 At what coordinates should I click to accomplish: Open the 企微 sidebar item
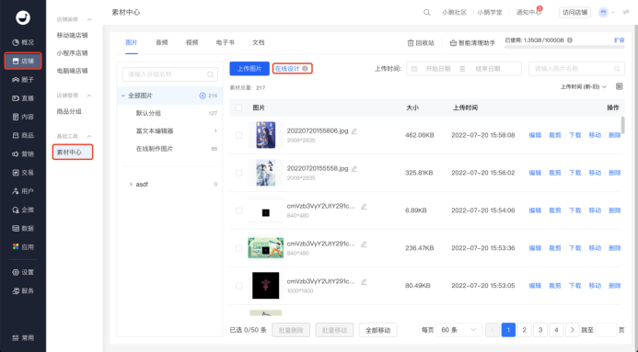[23, 210]
